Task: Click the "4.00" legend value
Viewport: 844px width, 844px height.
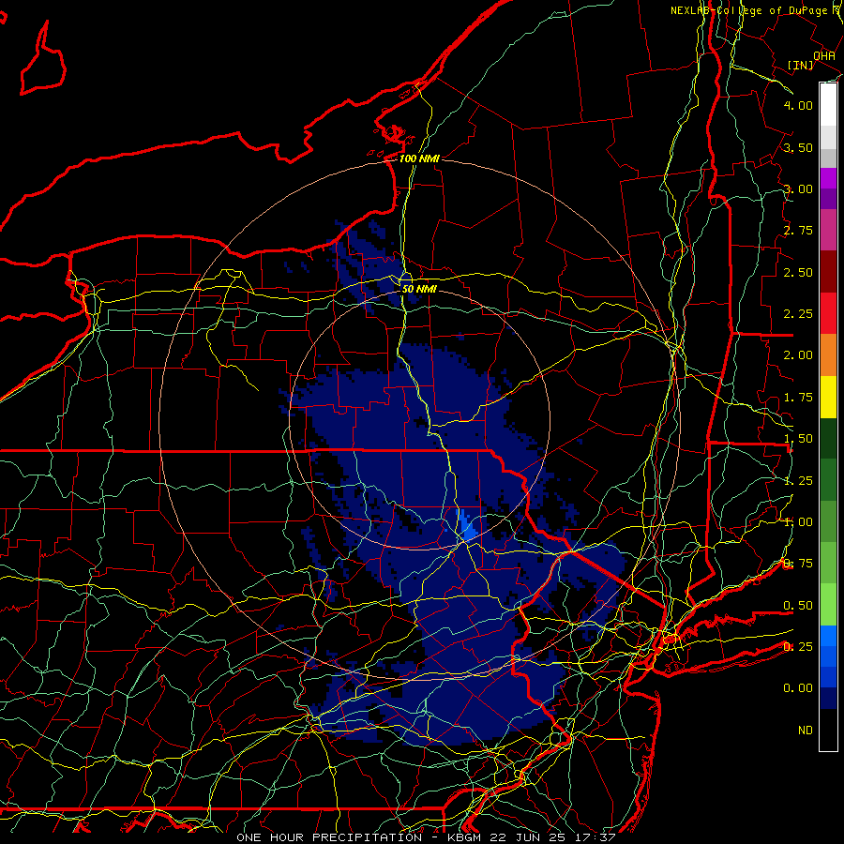Action: click(798, 105)
